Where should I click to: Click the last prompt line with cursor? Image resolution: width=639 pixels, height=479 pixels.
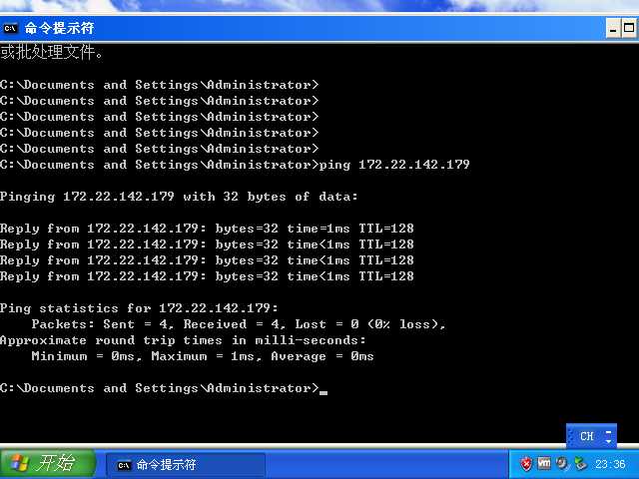point(164,388)
